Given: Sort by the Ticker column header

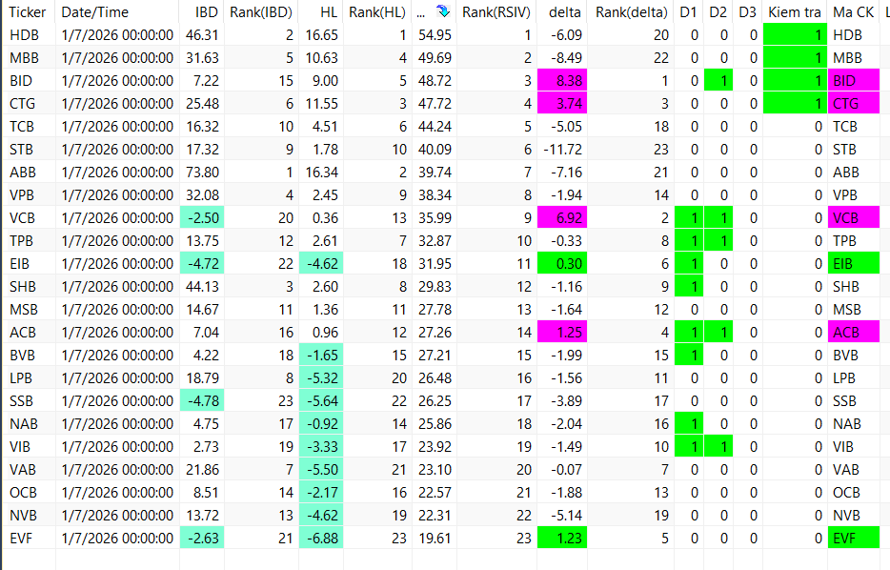Looking at the screenshot, I should (28, 12).
